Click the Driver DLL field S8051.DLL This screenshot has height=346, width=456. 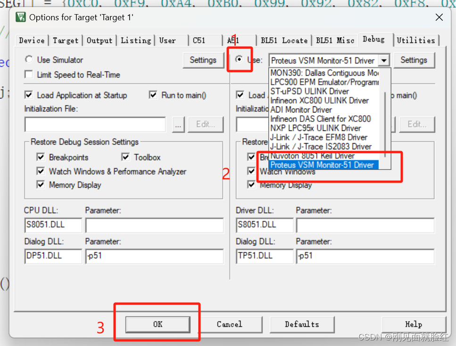click(x=265, y=225)
